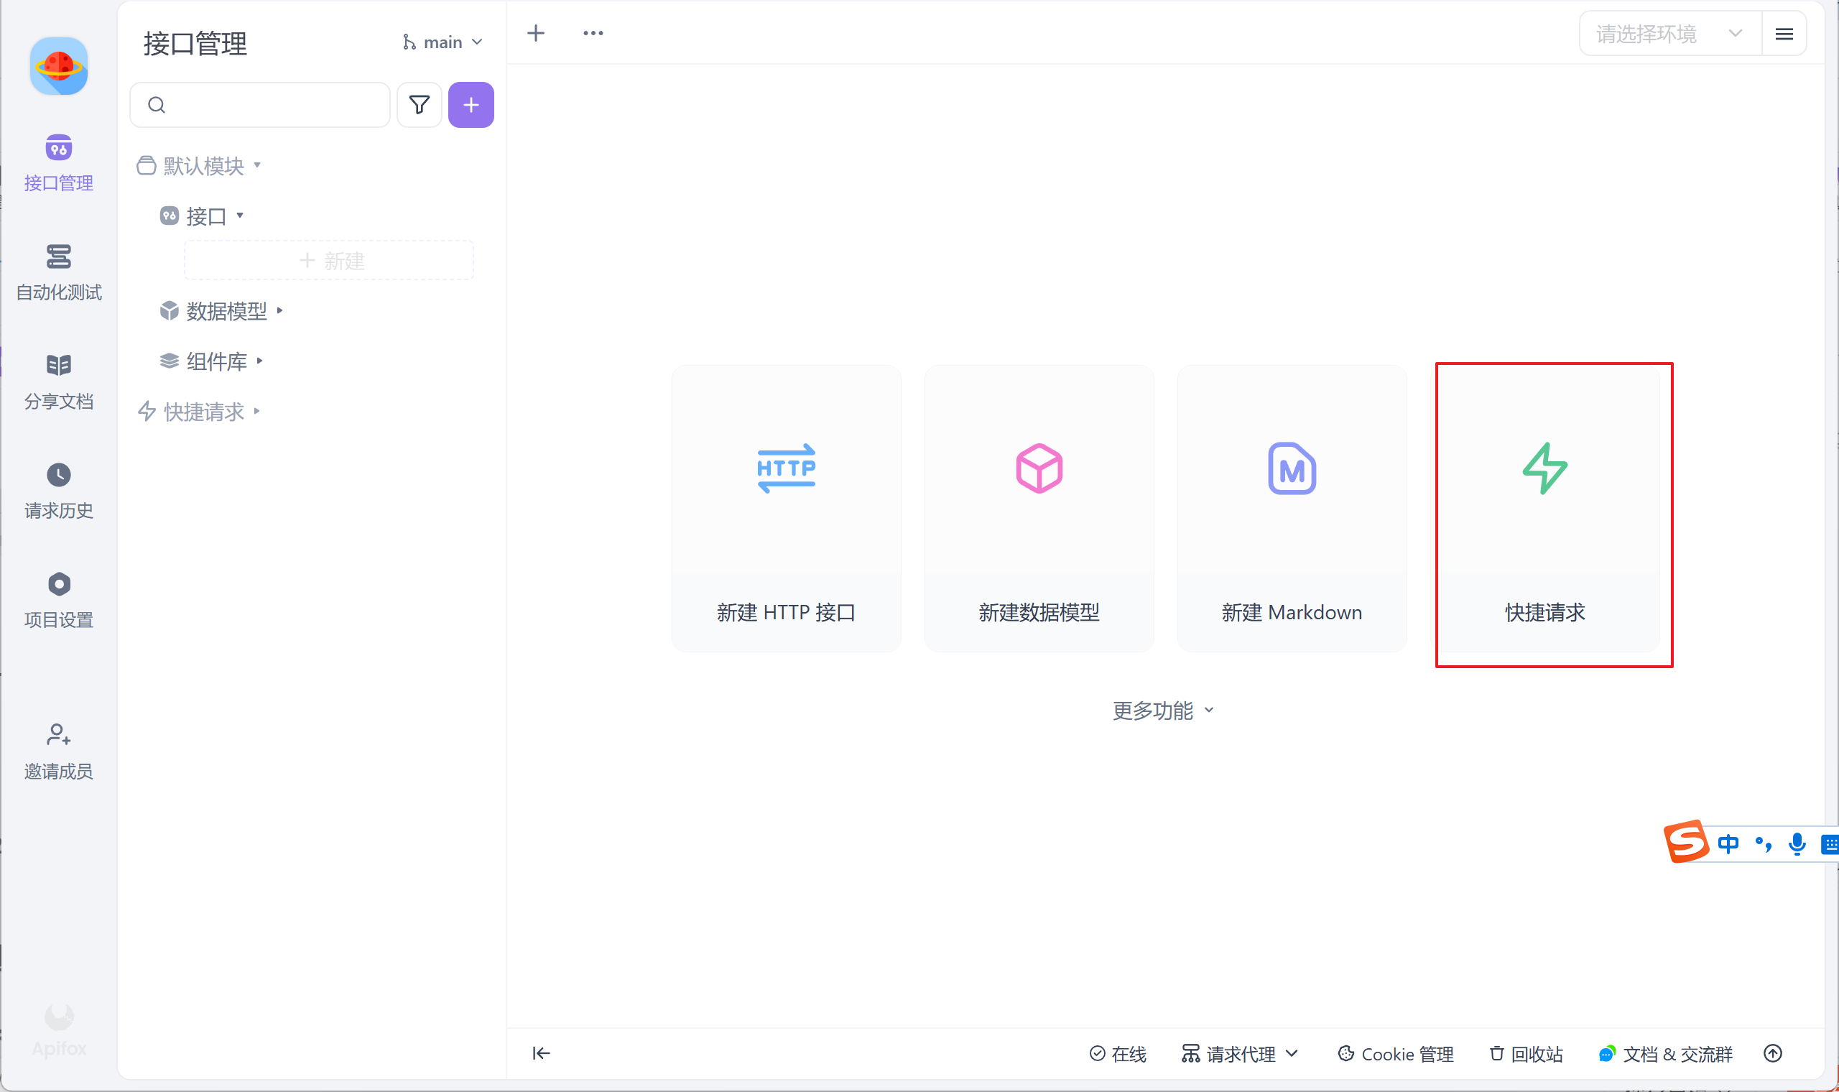The height and width of the screenshot is (1092, 1839).
Task: Expand the 组件库 tree node
Action: coord(217,361)
